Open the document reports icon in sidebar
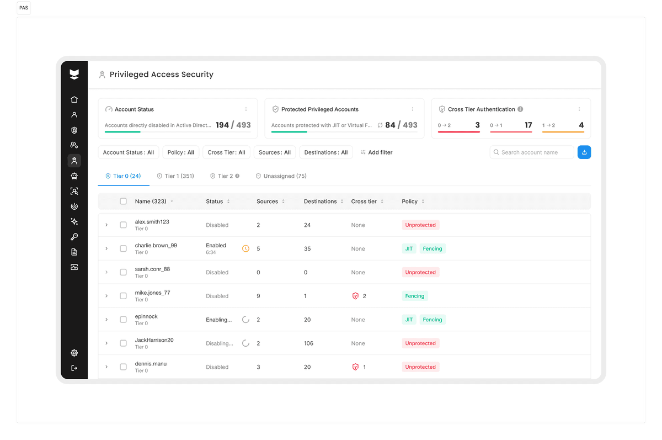 coord(74,252)
